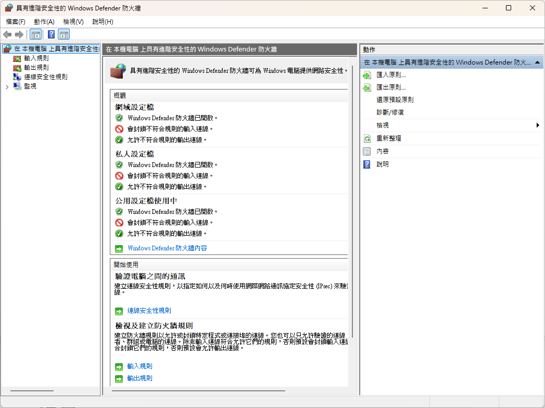
Task: Select 輸入規則 in the left tree
Action: (36, 58)
